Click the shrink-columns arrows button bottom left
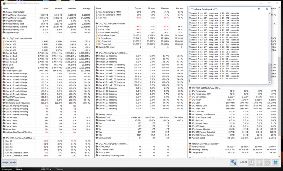Viewport: 283px width, 171px height. 13,162
